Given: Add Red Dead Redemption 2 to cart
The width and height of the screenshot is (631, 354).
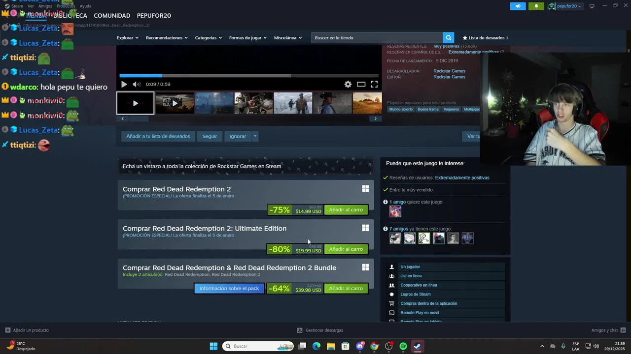Looking at the screenshot, I should [346, 210].
